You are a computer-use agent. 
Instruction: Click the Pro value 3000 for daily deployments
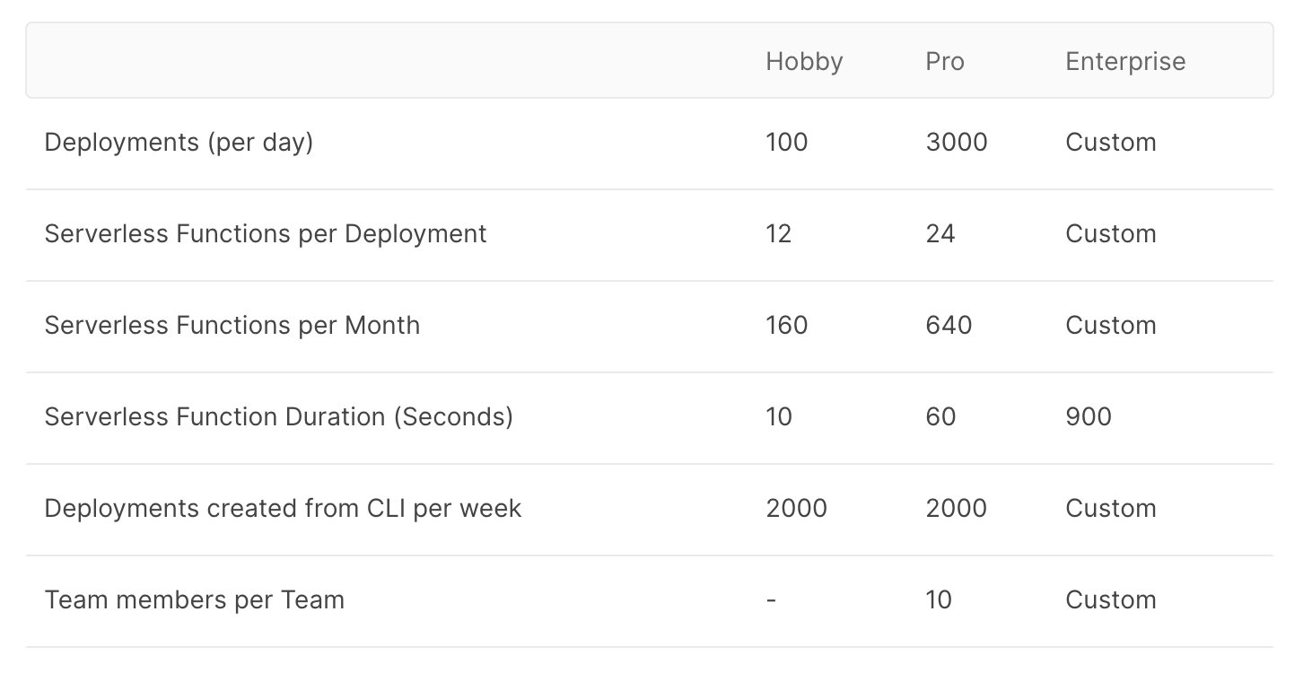pyautogui.click(x=957, y=143)
